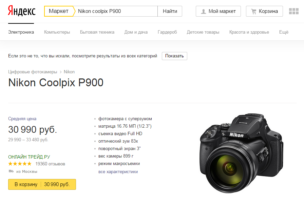Click the съемка видео Full HD spec line
The image size is (304, 200).
click(x=120, y=134)
